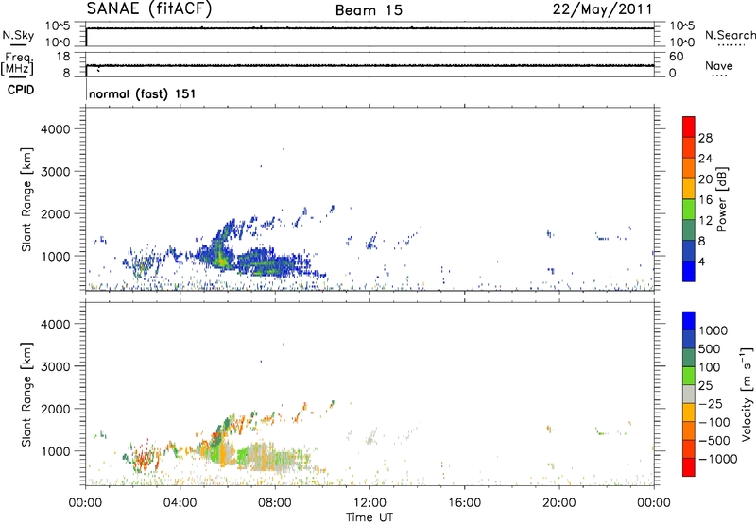The image size is (756, 523).
Task: Click the 18 MHz frequency tick label
Action: point(63,57)
